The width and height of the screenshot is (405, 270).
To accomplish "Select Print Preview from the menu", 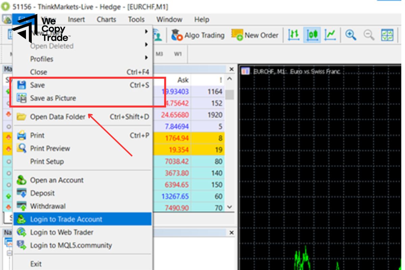I will pos(50,148).
